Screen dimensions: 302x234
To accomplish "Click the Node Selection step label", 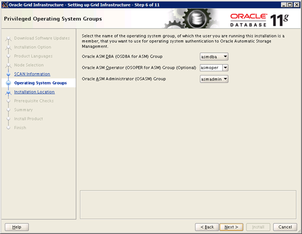I will (29, 65).
